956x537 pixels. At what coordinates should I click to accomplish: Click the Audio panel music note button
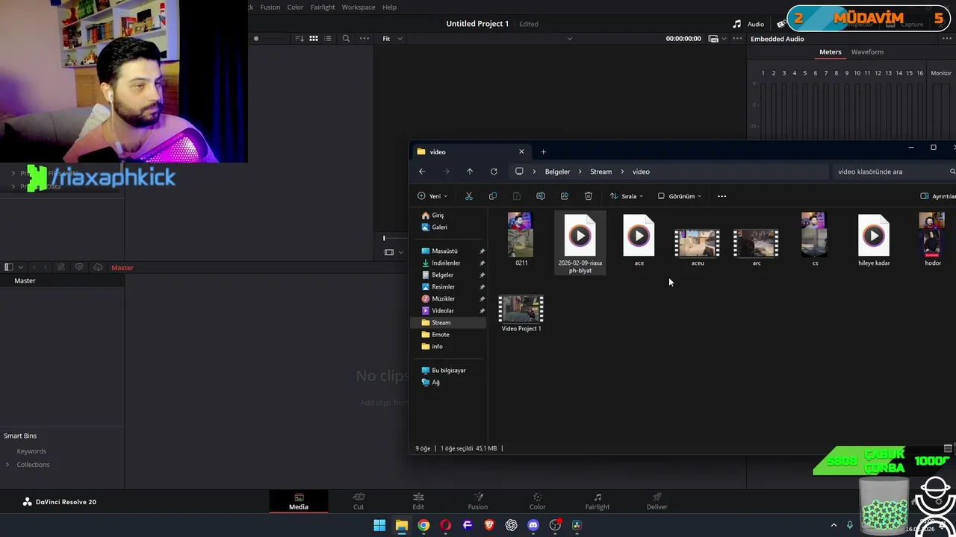tap(748, 24)
